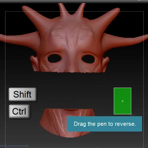
Task: Click the long right side horn
Action: tap(125, 41)
